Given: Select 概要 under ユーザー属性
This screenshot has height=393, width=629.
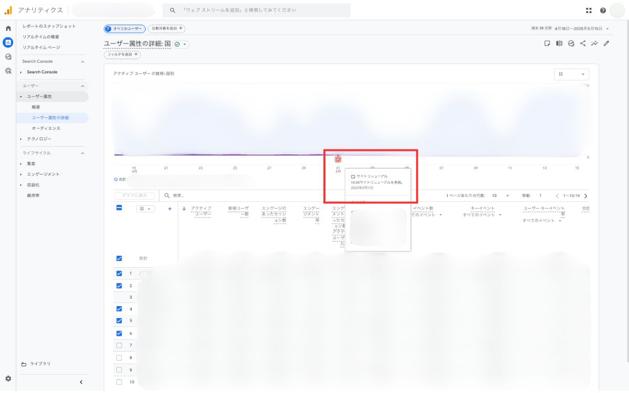Looking at the screenshot, I should click(36, 107).
